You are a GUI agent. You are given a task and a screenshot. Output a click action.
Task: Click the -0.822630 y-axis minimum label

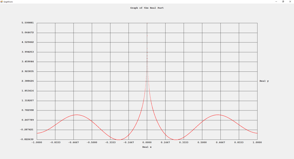pos(26,139)
